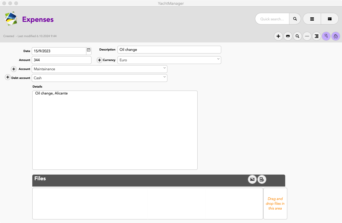Add an image in the Files header

252,179
